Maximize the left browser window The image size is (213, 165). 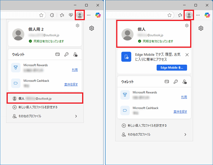pyautogui.click(x=86, y=5)
